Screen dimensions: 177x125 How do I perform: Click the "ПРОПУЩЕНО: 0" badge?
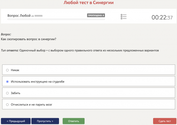pyautogui.click(x=96, y=15)
